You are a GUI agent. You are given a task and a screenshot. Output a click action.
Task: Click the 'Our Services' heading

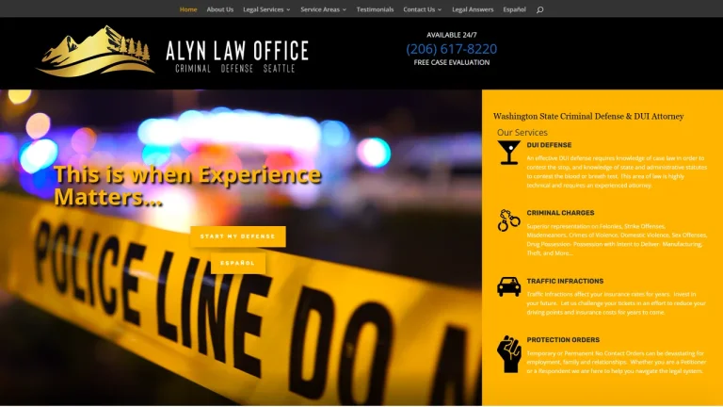[522, 133]
